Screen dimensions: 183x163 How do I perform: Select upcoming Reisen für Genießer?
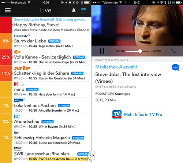point(61,78)
